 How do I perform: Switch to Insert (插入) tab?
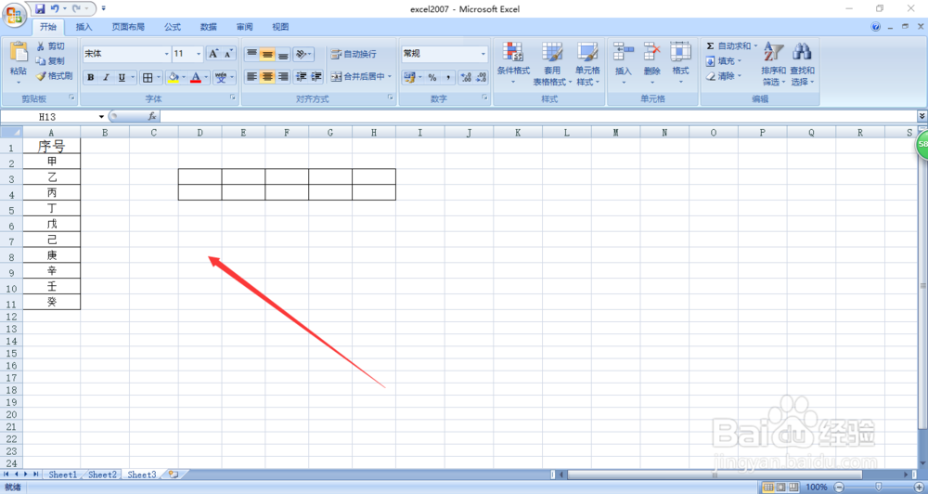pos(84,27)
